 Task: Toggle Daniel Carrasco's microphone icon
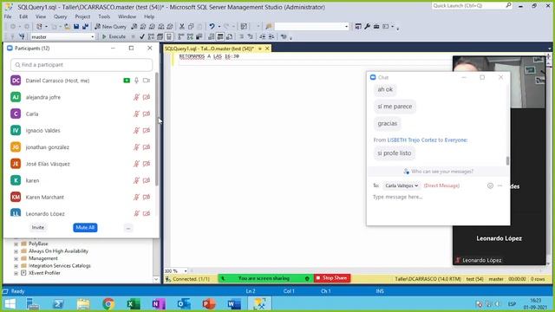click(136, 81)
